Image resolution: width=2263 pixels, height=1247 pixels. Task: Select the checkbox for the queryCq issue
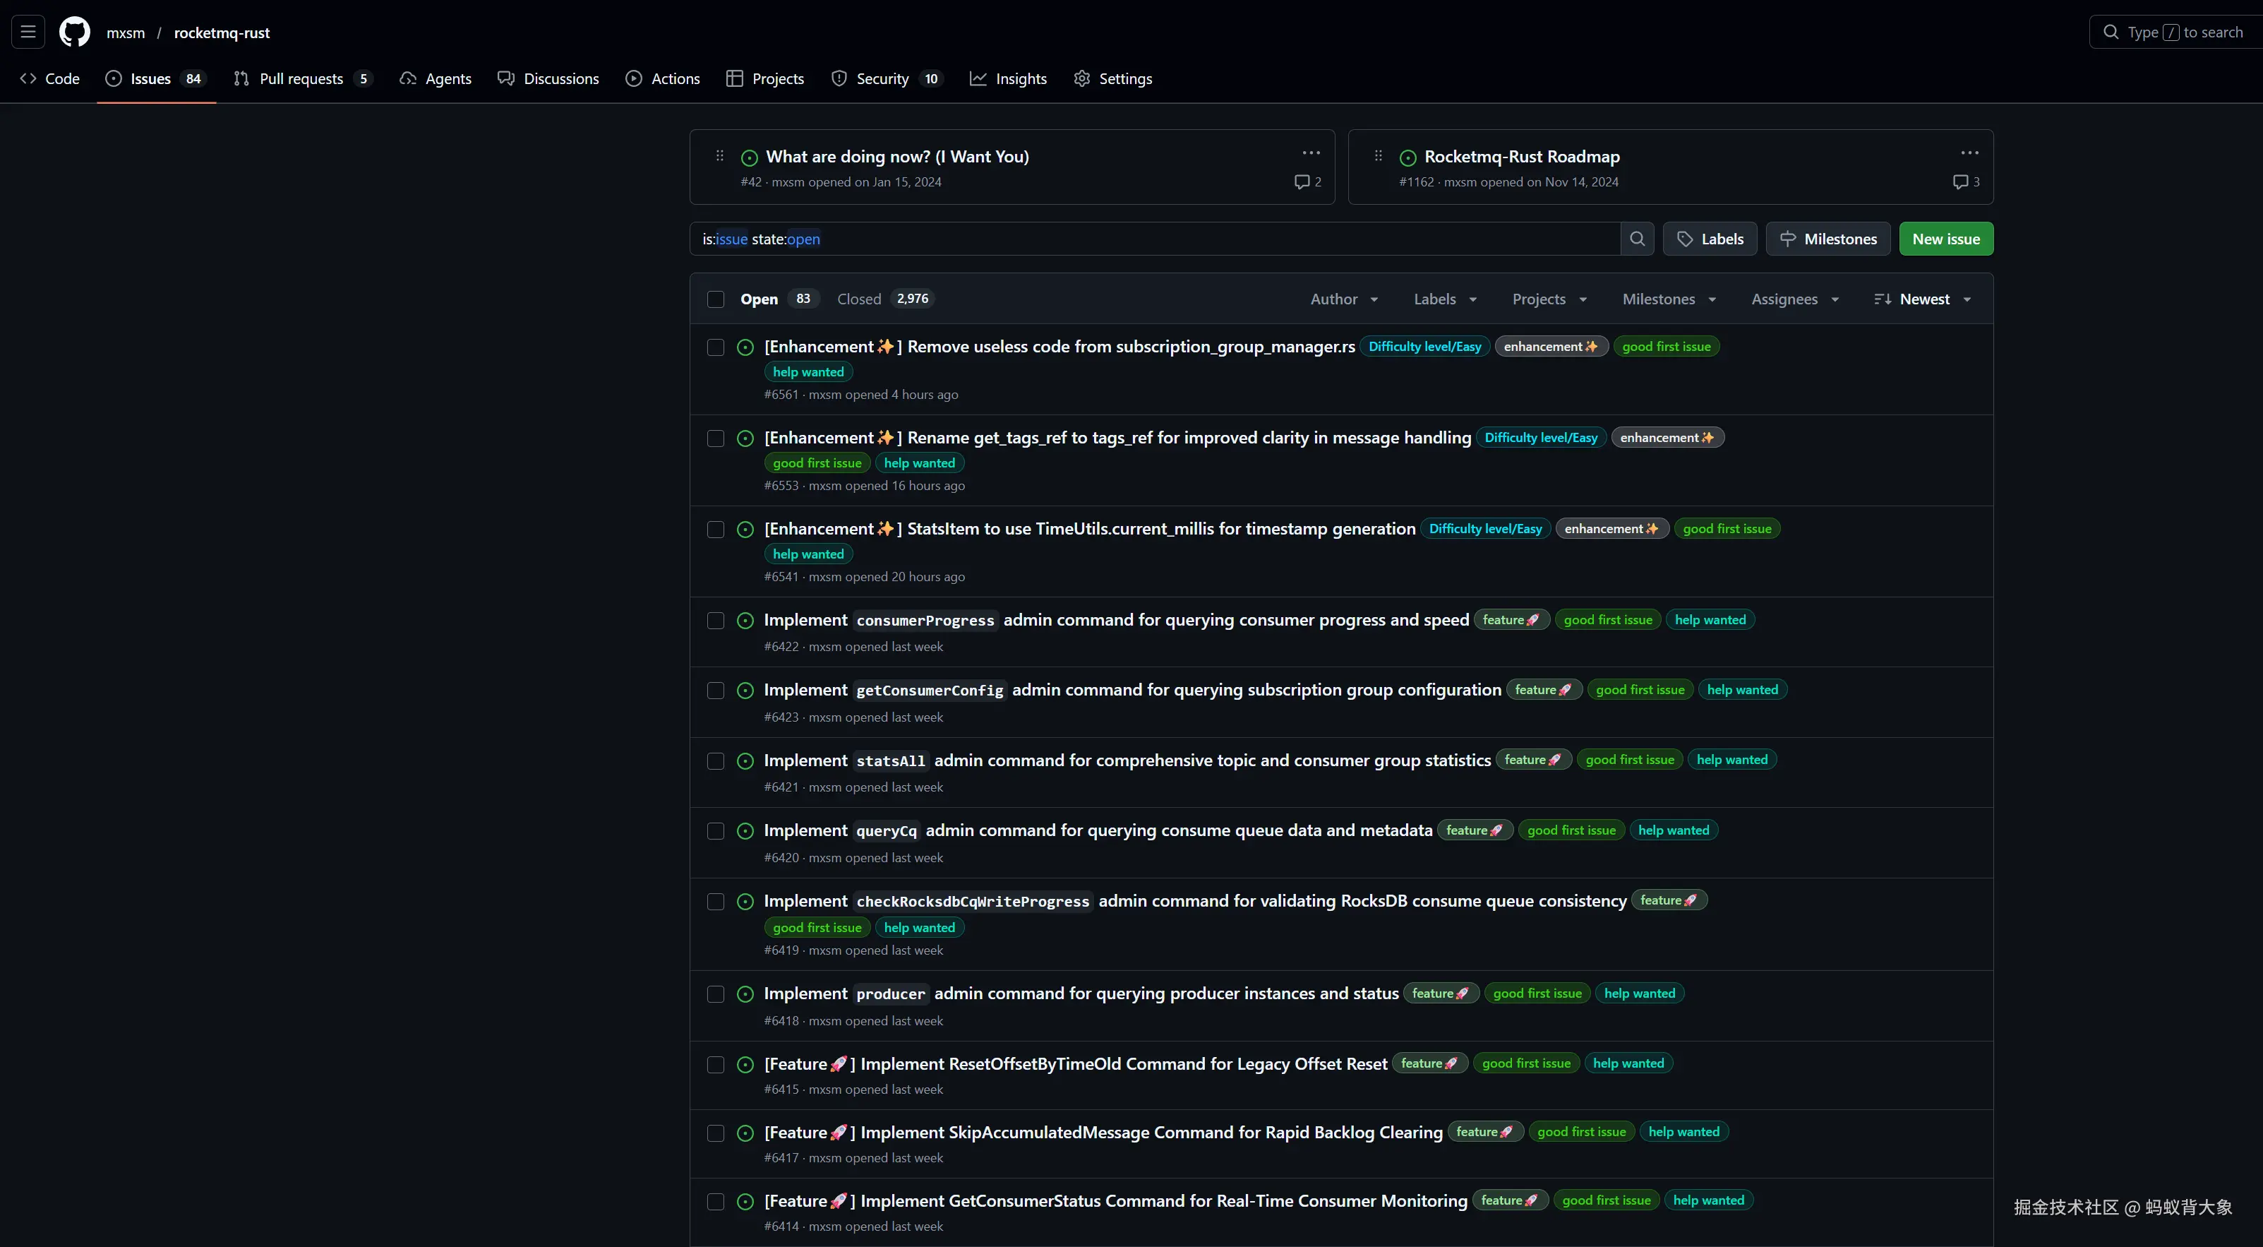click(x=716, y=831)
